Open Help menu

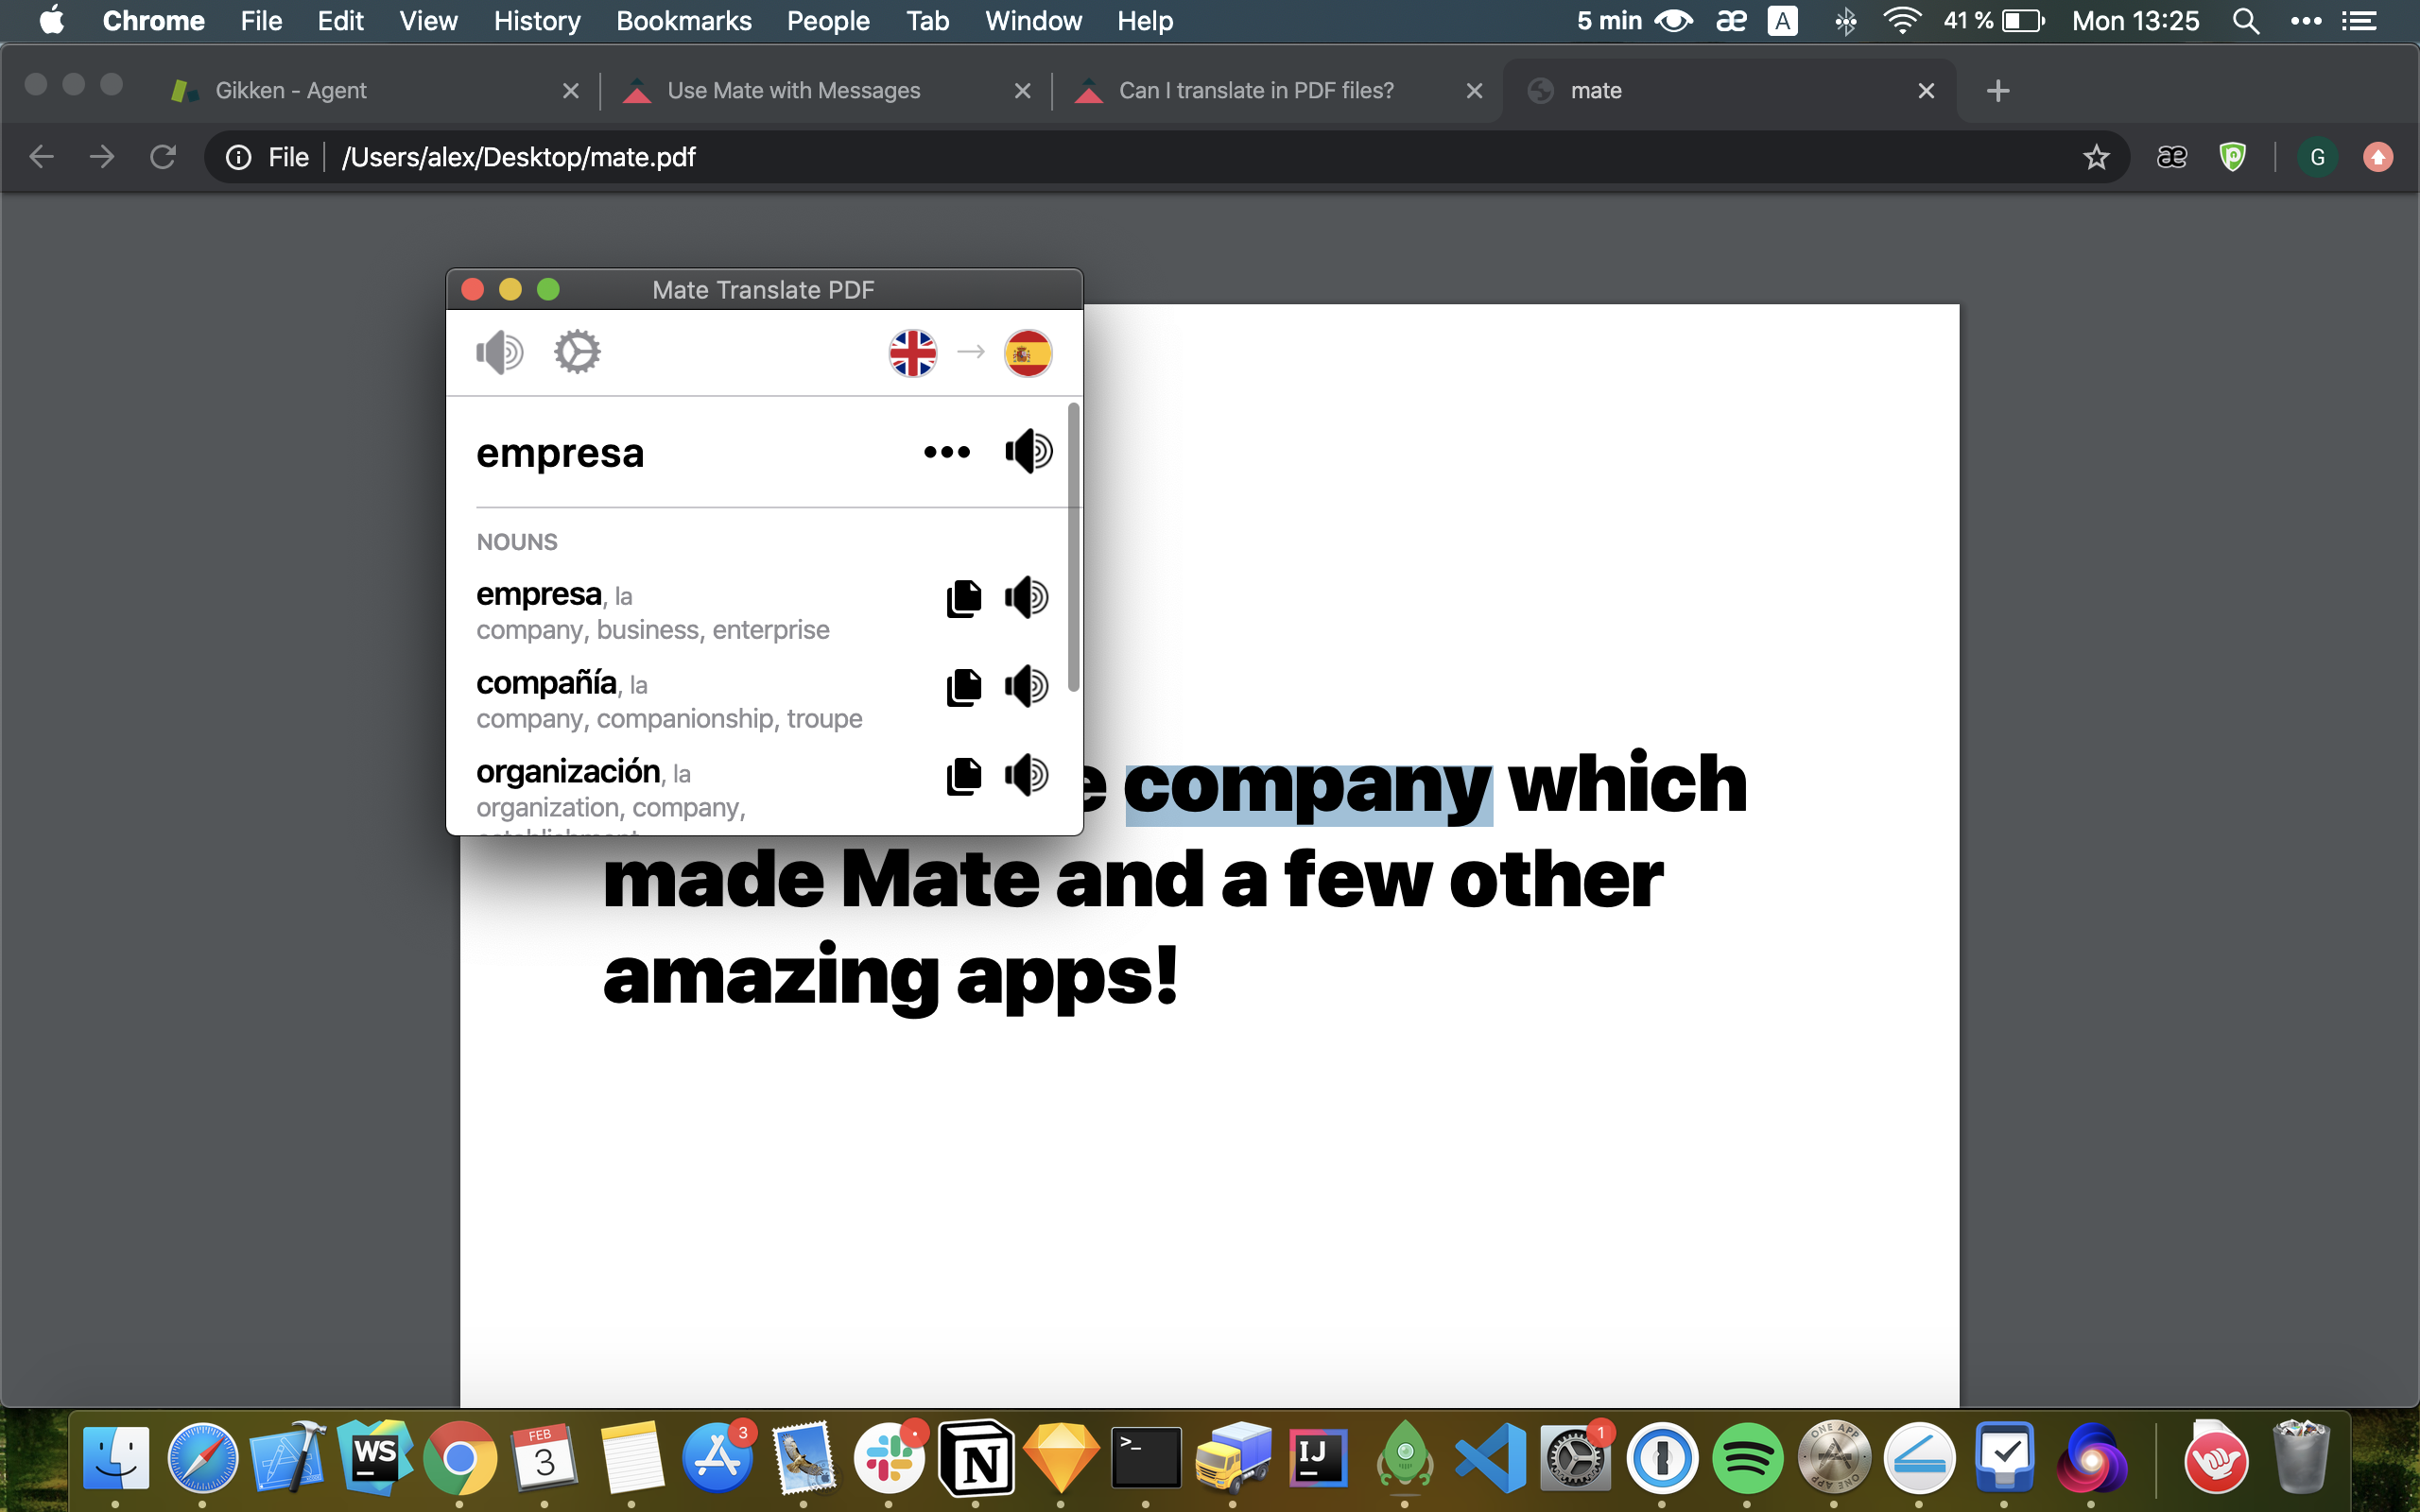[1145, 21]
